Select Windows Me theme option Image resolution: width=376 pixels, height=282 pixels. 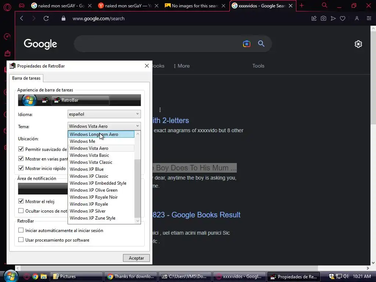tap(101, 141)
